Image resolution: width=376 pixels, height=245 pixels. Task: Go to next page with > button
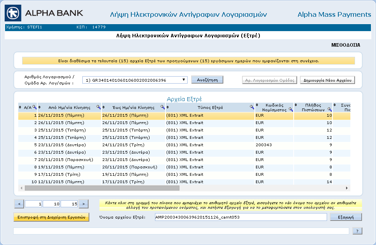(84, 204)
